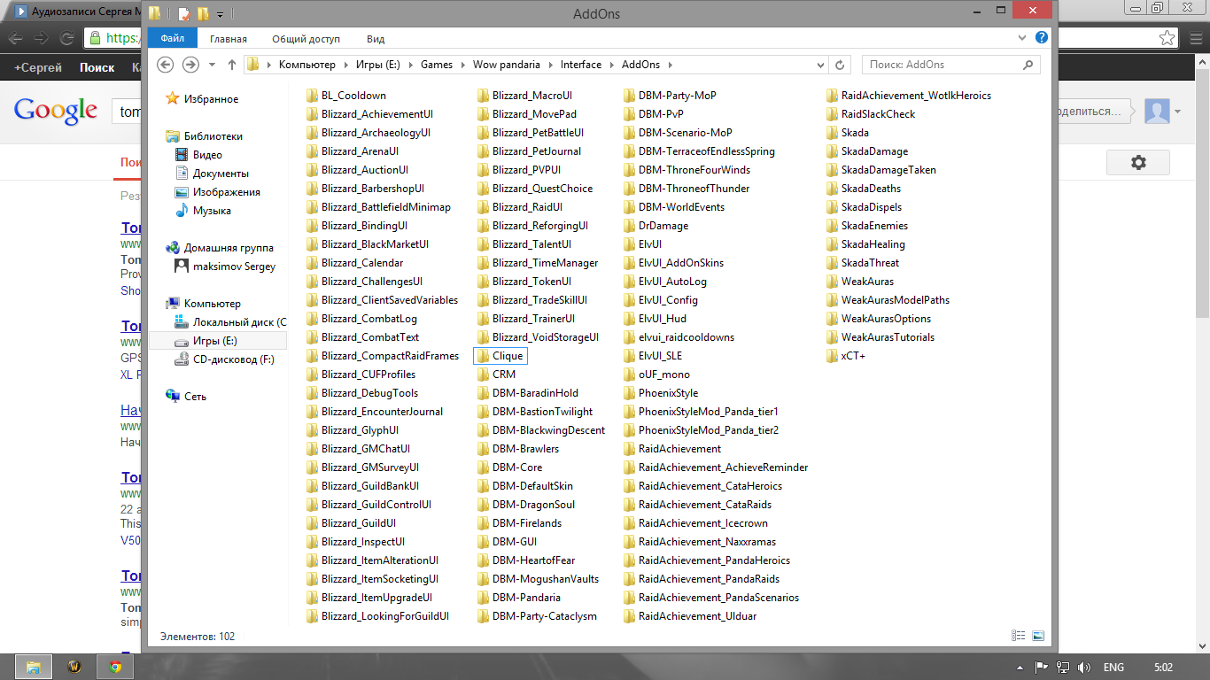This screenshot has width=1210, height=680.
Task: Select the BL_Cooldown folder icon
Action: 312,96
